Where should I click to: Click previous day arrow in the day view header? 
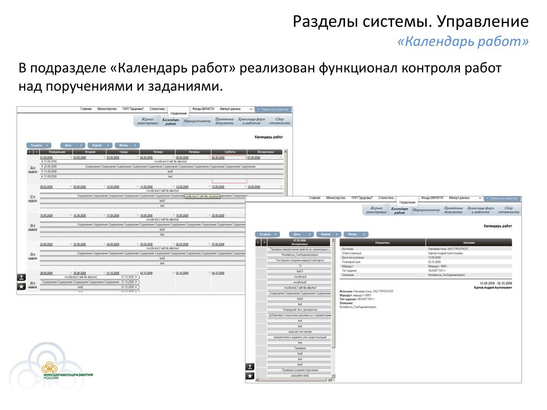pyautogui.click(x=258, y=242)
